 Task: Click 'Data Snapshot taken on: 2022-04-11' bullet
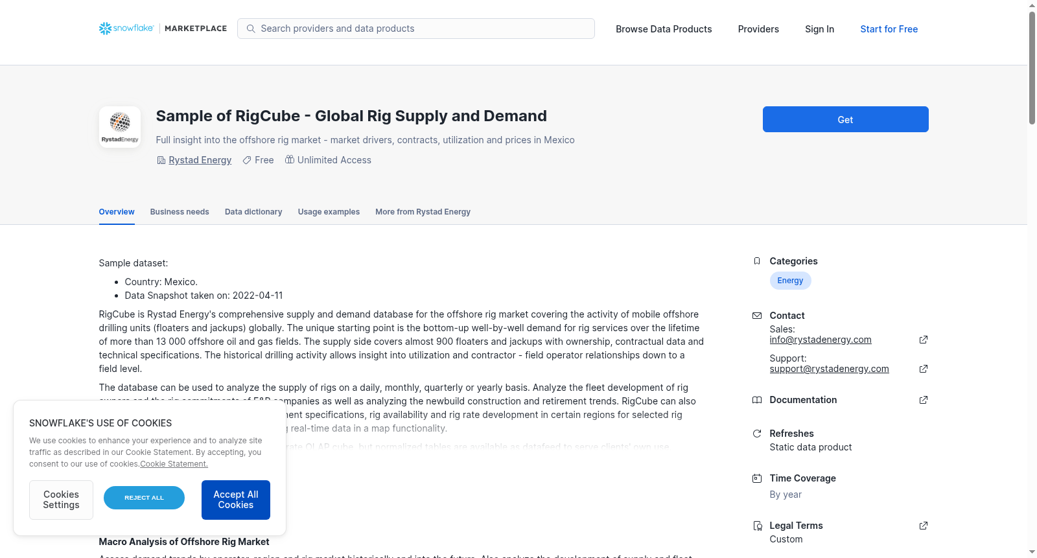point(204,296)
